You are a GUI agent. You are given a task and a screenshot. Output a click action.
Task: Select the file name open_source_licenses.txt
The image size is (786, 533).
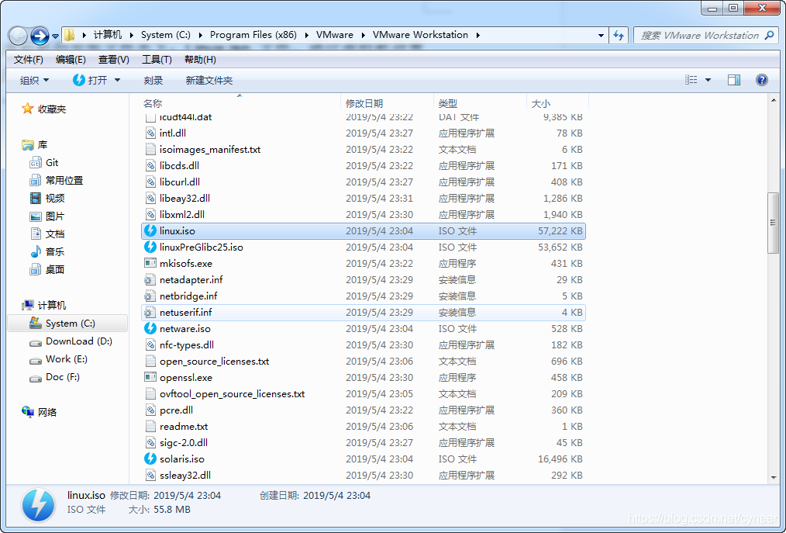coord(214,362)
